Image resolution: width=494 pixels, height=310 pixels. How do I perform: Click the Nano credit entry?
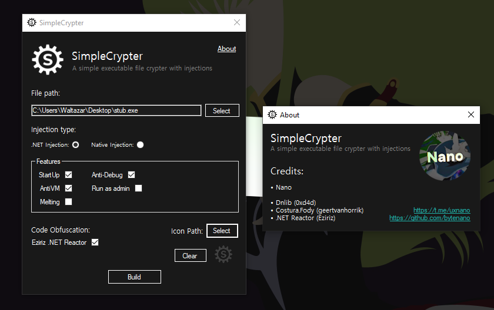coord(283,187)
